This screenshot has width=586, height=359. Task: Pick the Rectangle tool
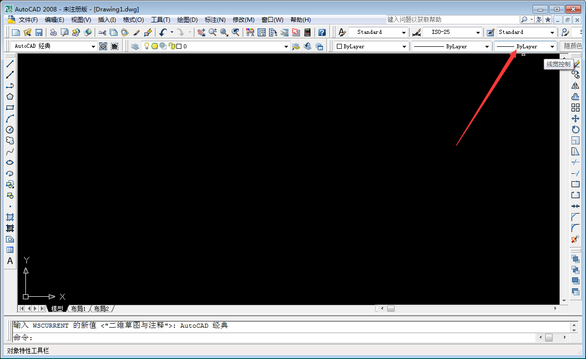[10, 107]
